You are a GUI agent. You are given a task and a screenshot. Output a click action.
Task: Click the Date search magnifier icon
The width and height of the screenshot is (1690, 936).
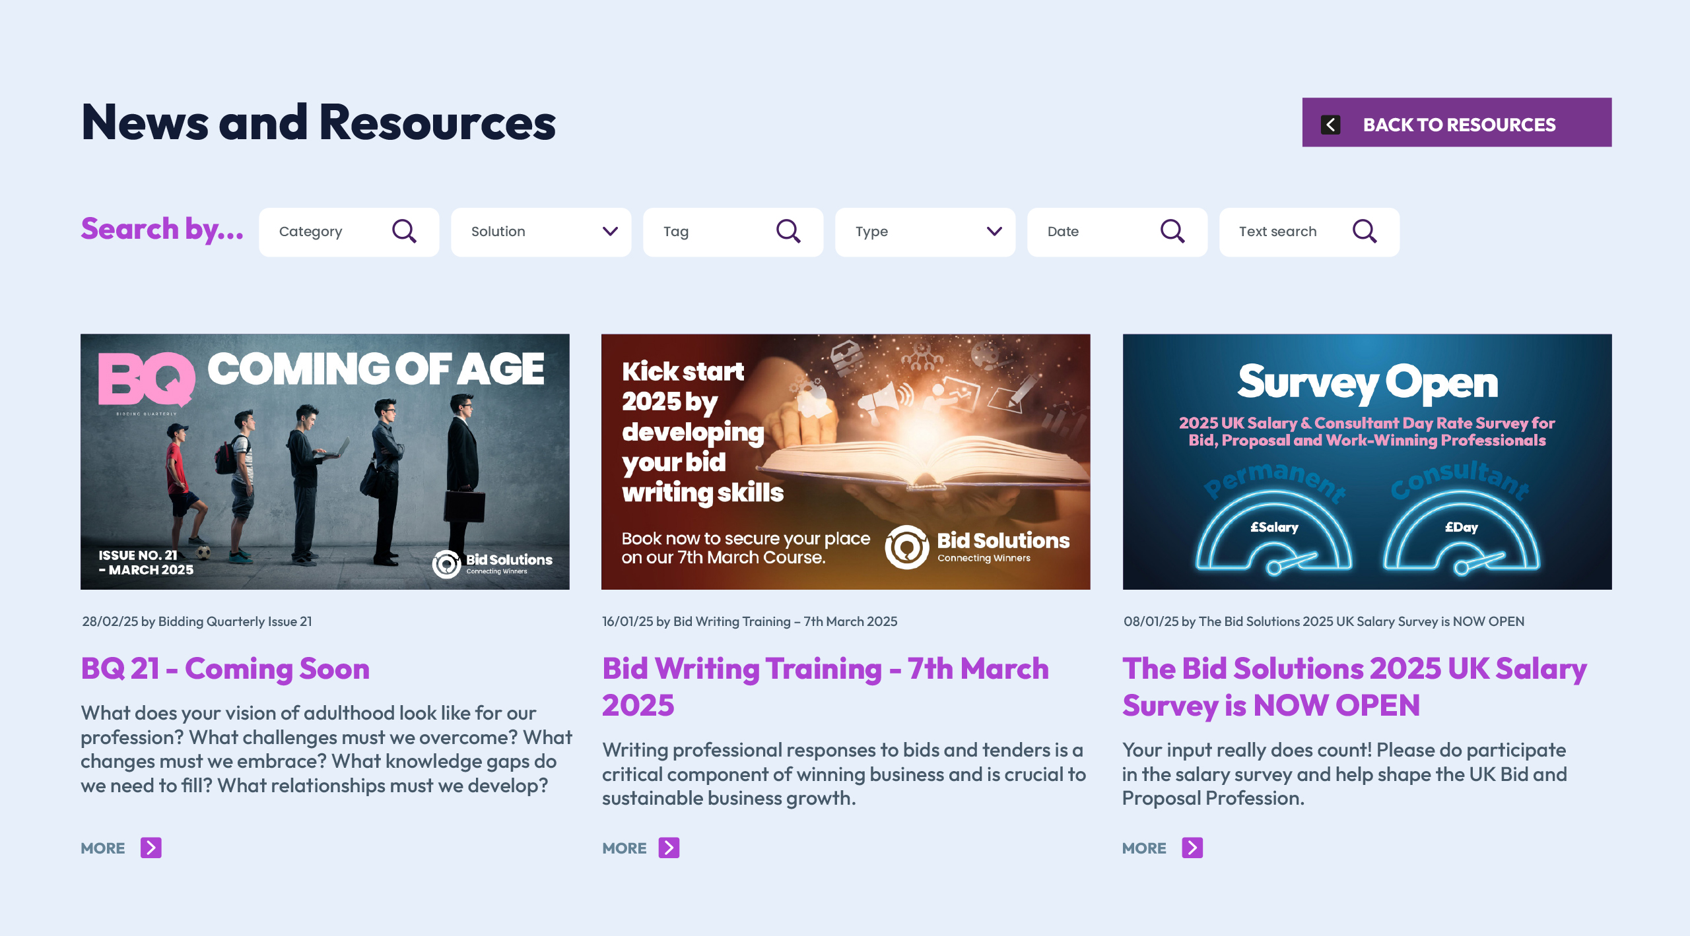(x=1172, y=232)
